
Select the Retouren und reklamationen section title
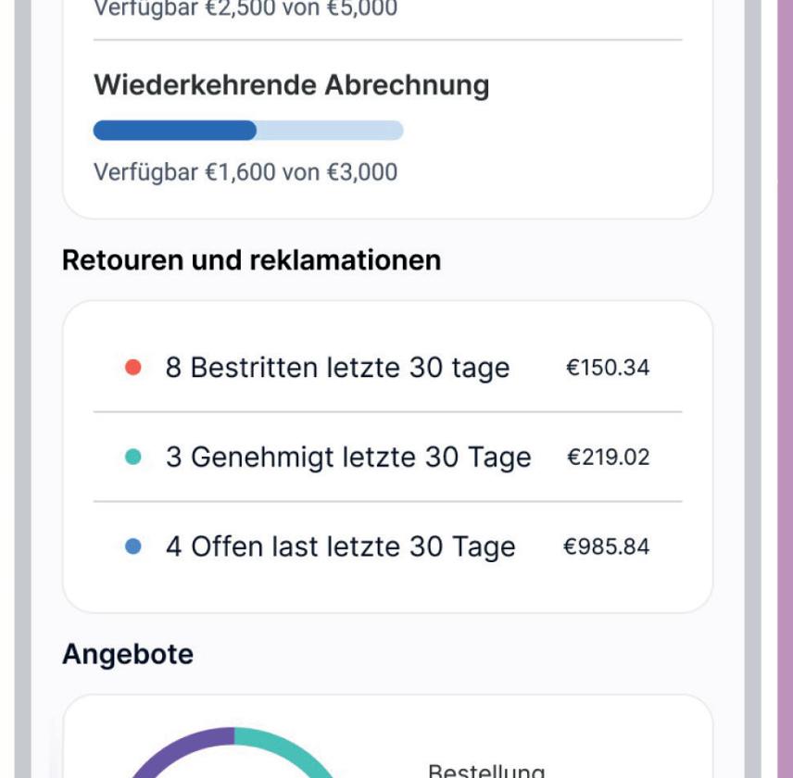[x=251, y=260]
